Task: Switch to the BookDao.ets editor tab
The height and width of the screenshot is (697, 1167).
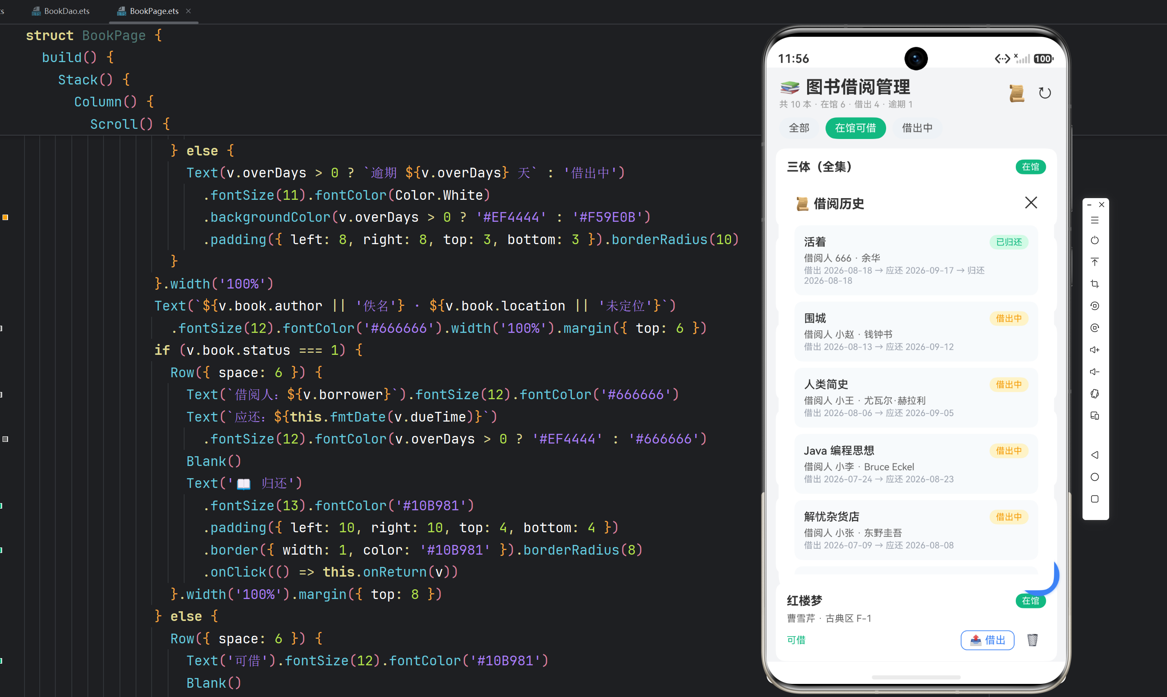Action: (x=60, y=11)
